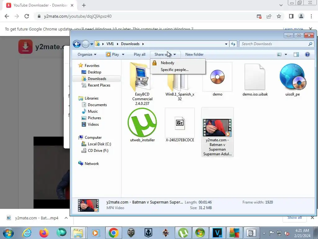The height and width of the screenshot is (239, 318).
Task: Open address bar history dropdown
Action: tap(226, 44)
